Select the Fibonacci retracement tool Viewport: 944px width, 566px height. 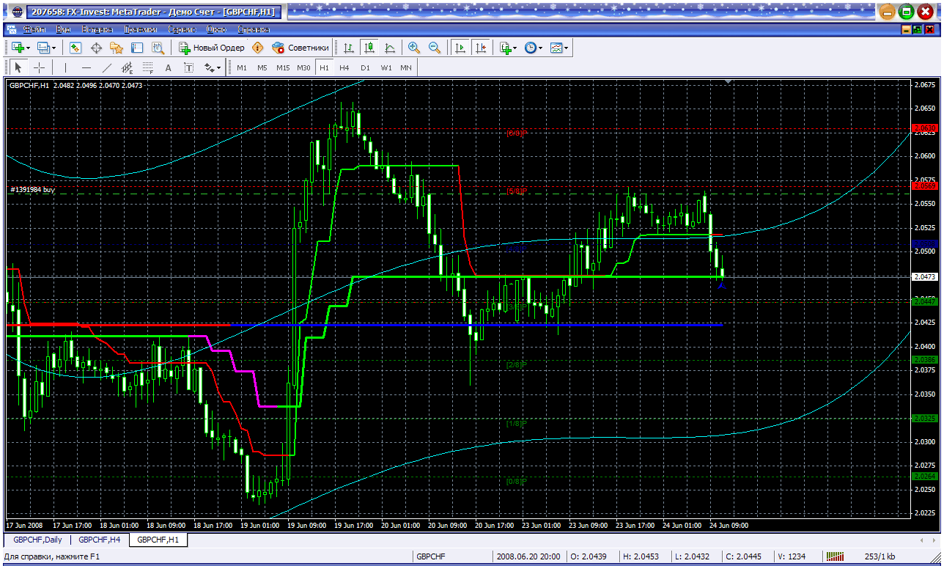tap(147, 67)
